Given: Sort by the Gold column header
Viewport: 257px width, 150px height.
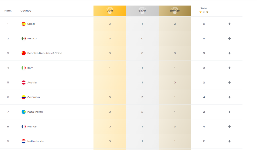Looking at the screenshot, I should coord(110,11).
